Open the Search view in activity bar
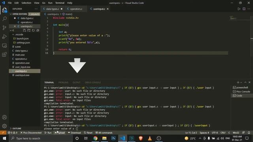 click(x=4, y=19)
